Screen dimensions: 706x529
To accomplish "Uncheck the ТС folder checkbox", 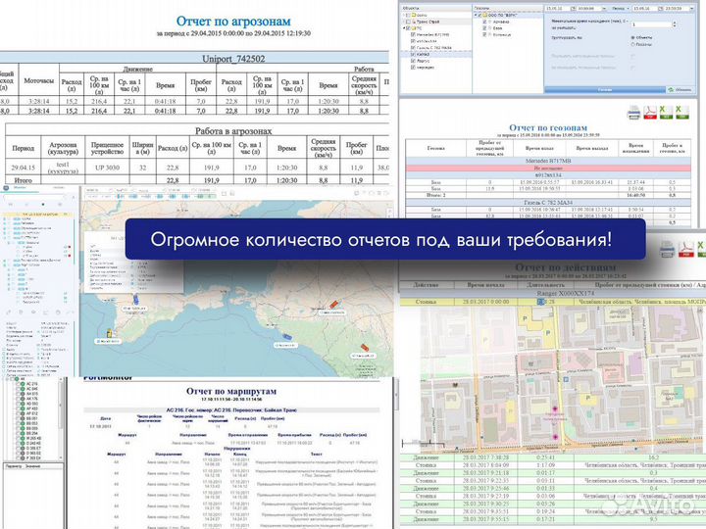I will pos(408,28).
